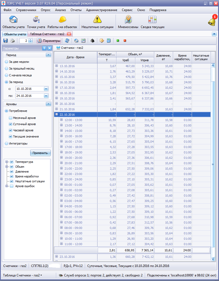The height and width of the screenshot is (281, 219).
Task: Click table scrollbar down arrow
Action: (x=213, y=259)
